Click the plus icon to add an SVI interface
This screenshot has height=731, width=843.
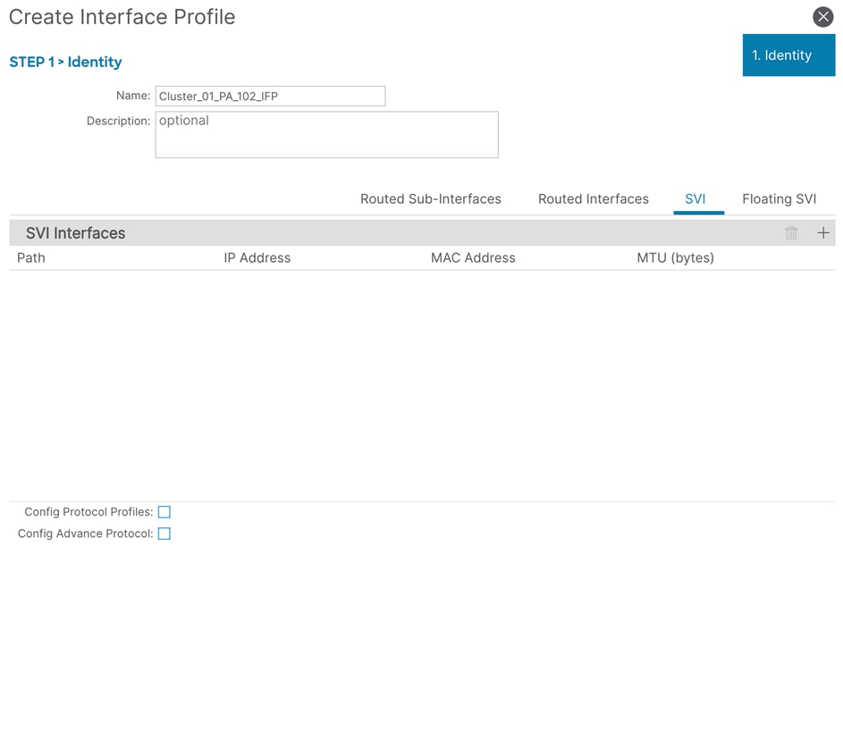[822, 232]
